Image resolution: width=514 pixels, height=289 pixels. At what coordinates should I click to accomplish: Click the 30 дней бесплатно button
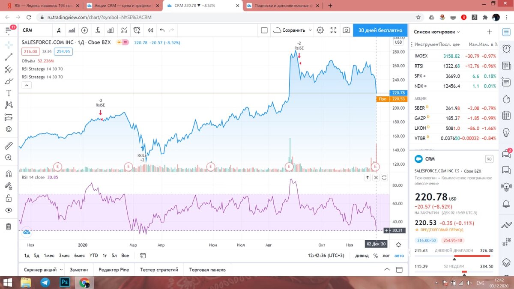(380, 30)
